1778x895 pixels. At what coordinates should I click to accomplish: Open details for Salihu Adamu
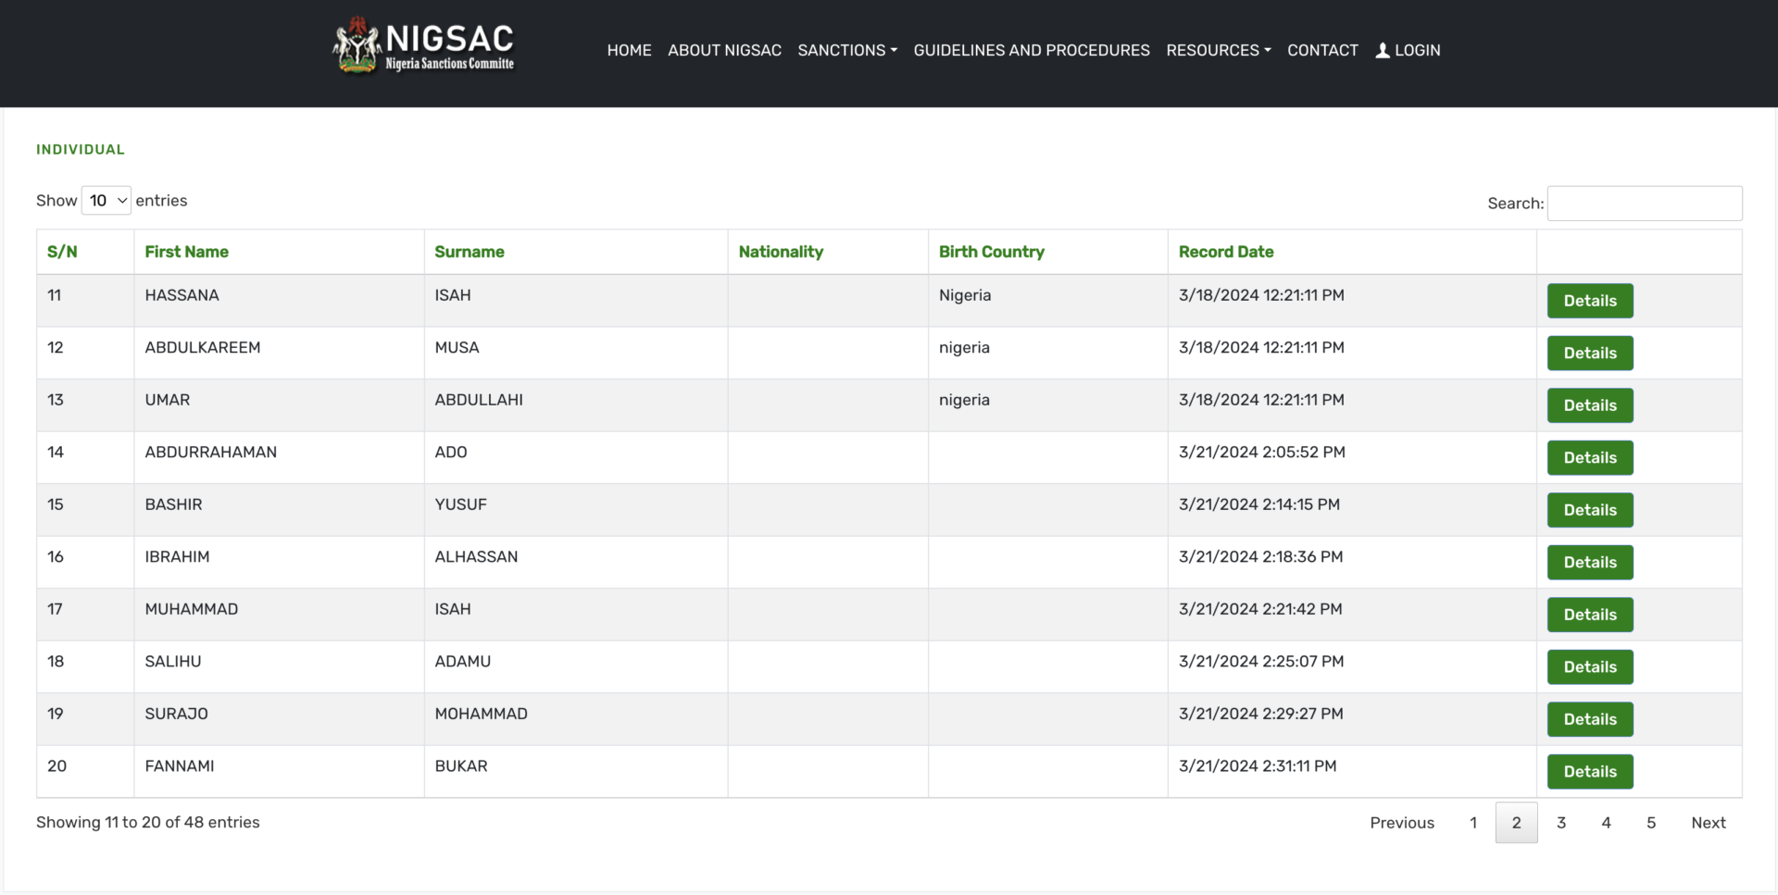1589,667
